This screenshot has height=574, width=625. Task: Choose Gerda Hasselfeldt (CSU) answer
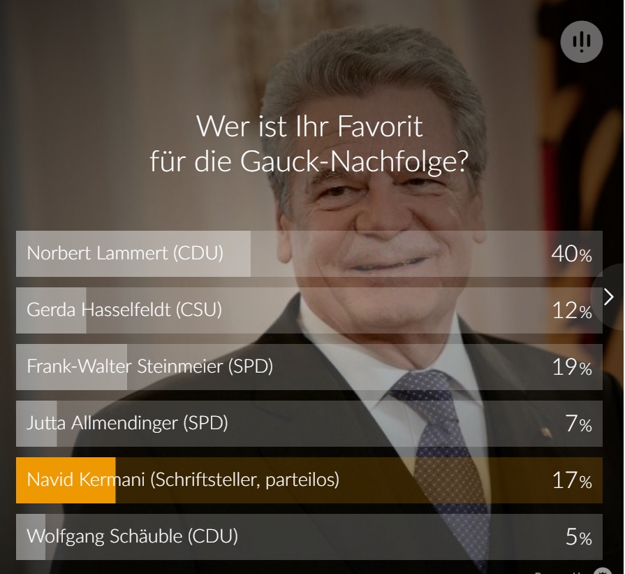click(124, 310)
